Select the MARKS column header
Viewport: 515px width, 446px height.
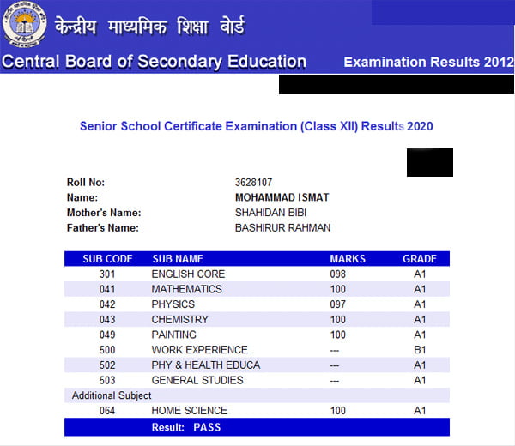[x=348, y=259]
